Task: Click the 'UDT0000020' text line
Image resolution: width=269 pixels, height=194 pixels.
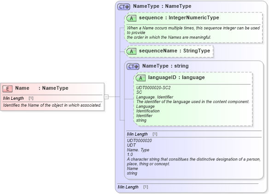Action: [x=139, y=141]
